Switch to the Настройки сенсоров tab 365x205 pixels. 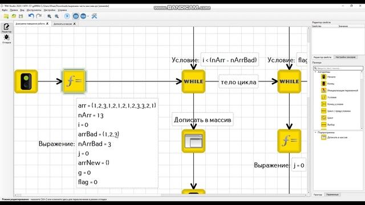tap(346, 57)
